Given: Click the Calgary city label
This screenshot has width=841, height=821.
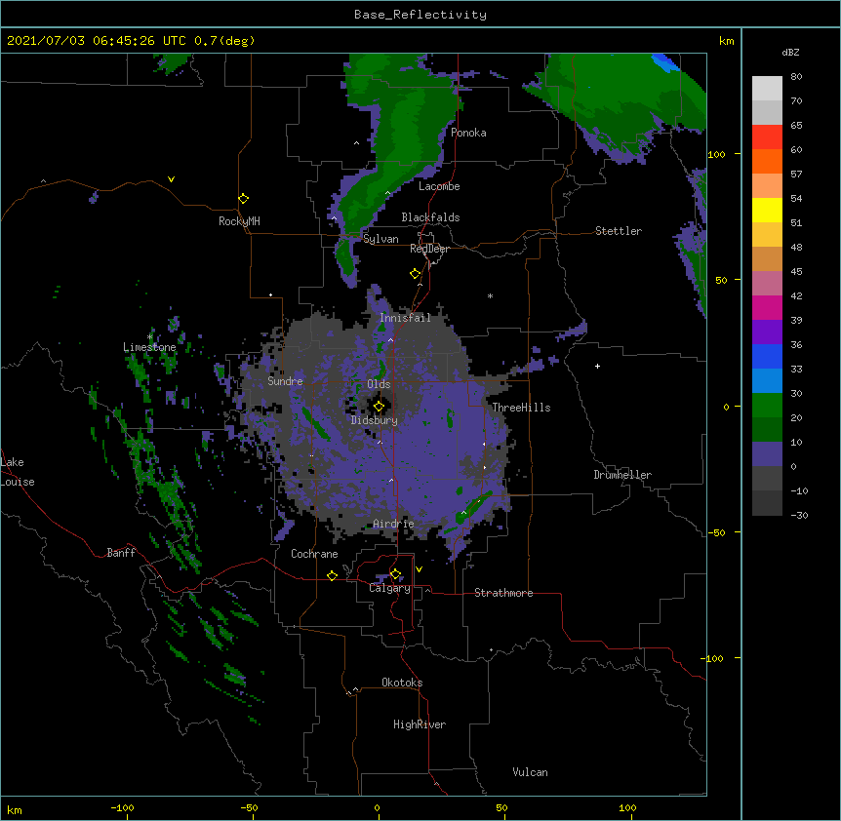Looking at the screenshot, I should point(390,588).
